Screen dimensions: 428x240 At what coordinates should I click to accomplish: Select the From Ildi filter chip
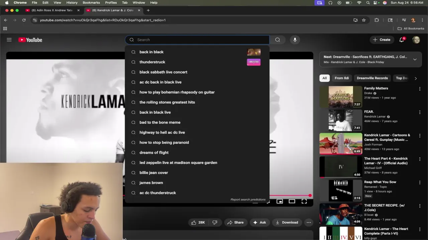pos(342,78)
